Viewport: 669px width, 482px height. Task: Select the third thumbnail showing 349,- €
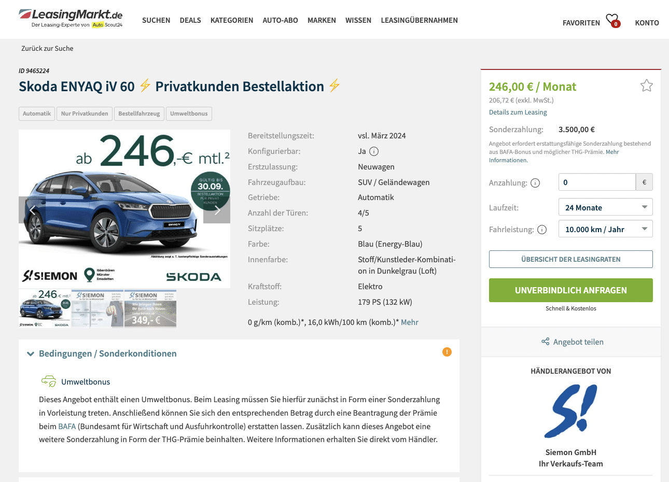pyautogui.click(x=150, y=308)
